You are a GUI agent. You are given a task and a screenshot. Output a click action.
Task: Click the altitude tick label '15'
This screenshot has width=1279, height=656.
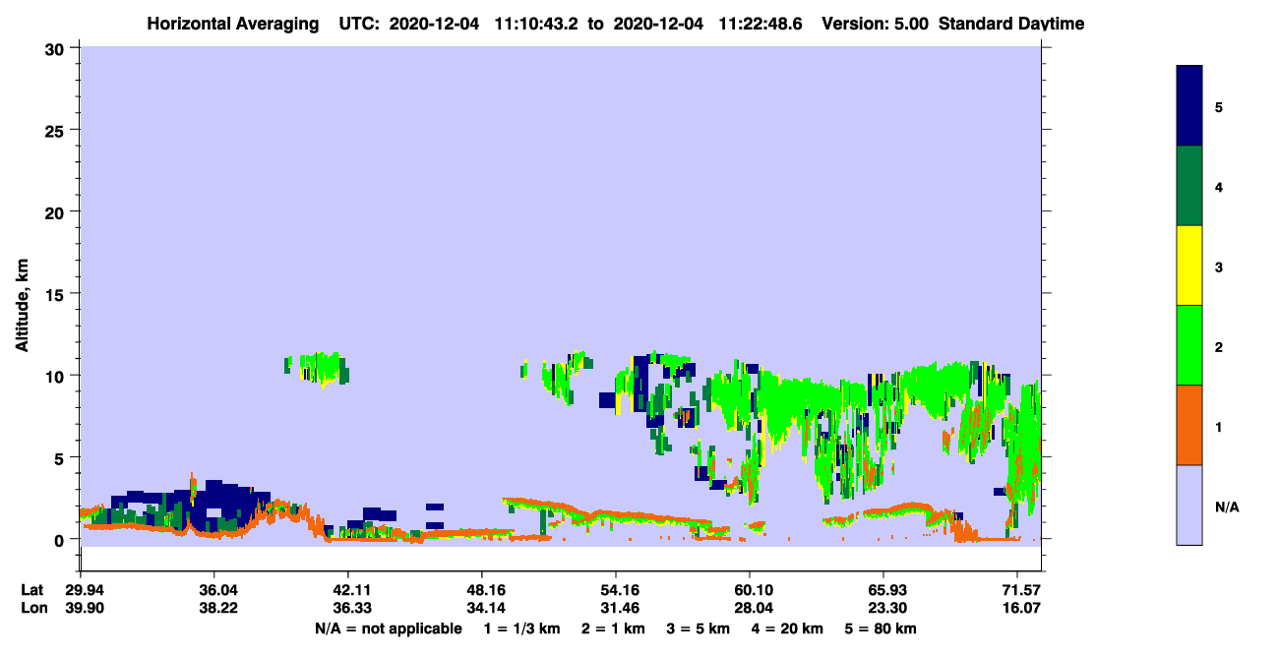point(57,294)
